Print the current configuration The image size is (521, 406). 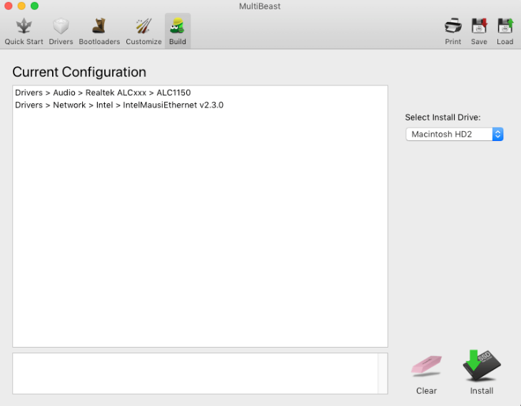(453, 31)
